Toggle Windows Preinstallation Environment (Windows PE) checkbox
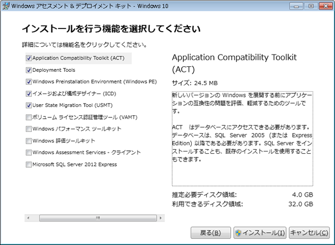Viewport: 335px width, 245px height. tap(28, 82)
